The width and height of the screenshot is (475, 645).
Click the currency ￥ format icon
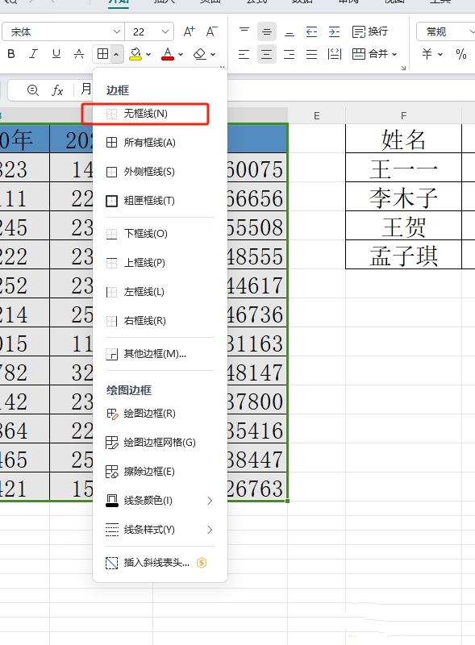point(427,54)
